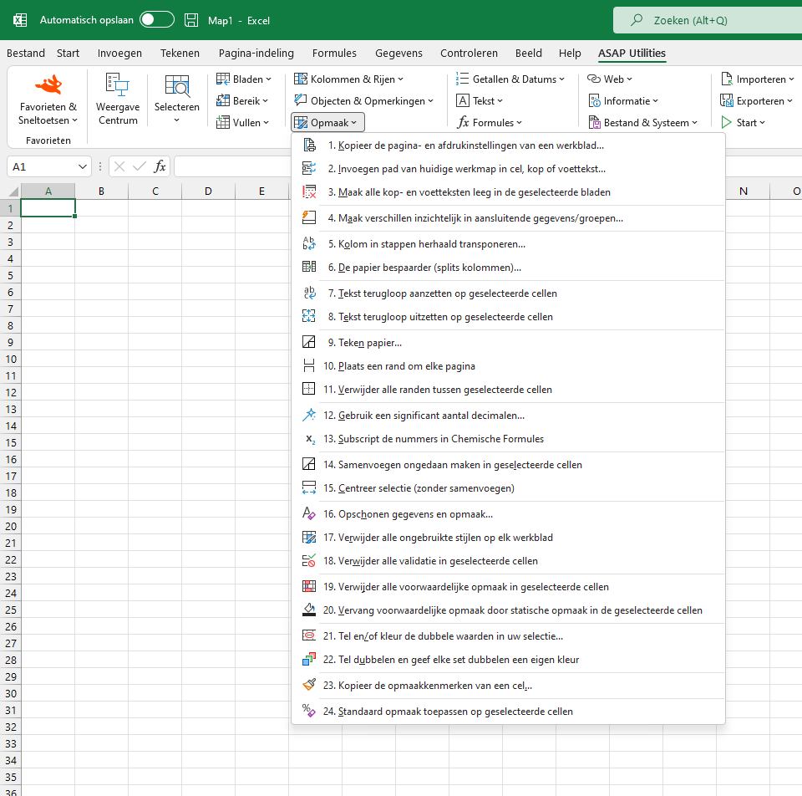Open the Bestand & Systeem dropdown

tap(642, 122)
